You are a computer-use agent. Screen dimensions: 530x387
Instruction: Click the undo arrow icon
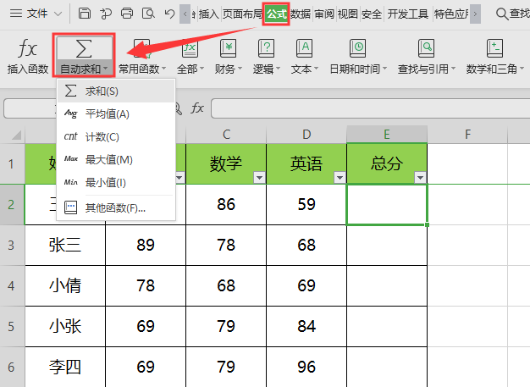(x=169, y=14)
